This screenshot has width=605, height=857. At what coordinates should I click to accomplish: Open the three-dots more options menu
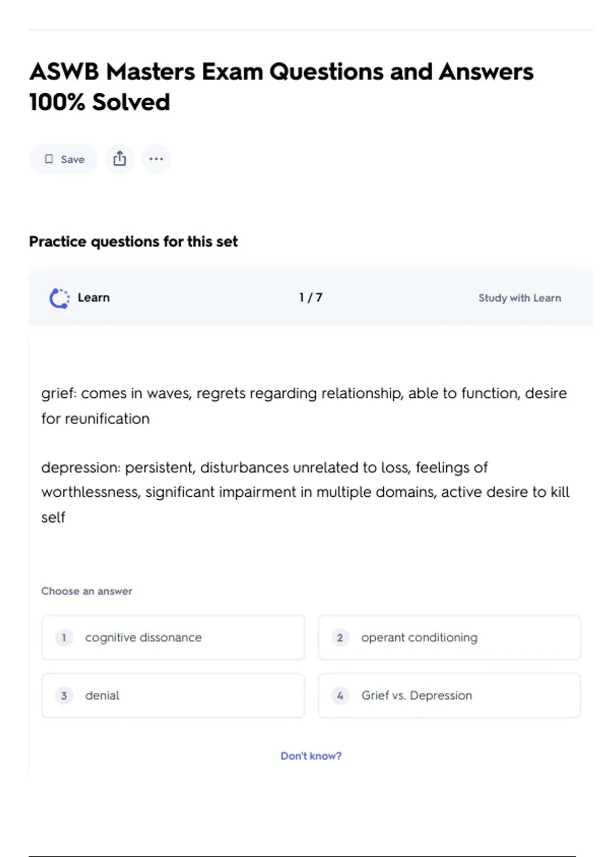(x=156, y=159)
